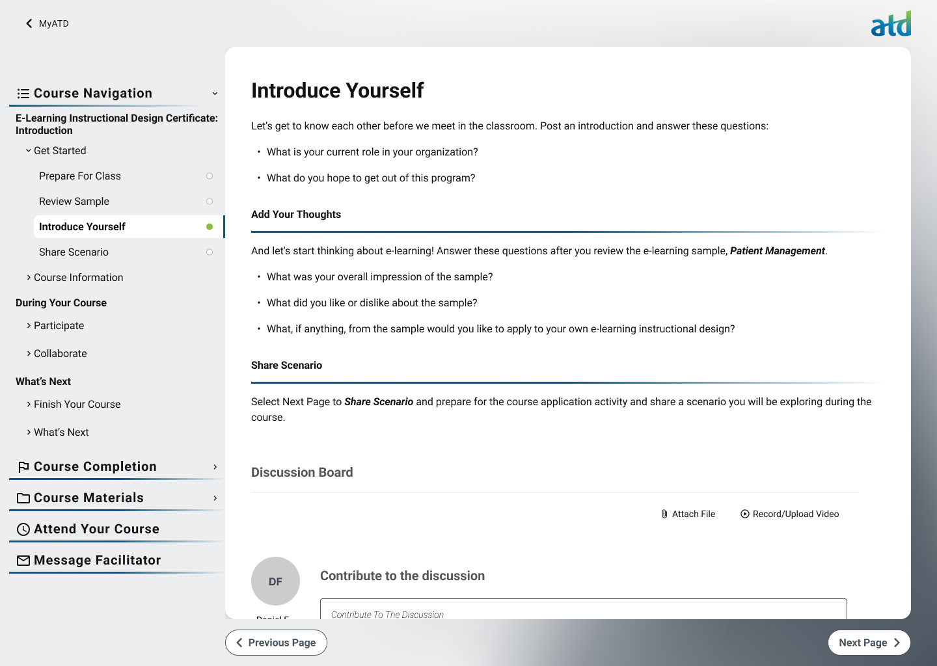Go to Next Page
The image size is (937, 666).
click(x=869, y=643)
